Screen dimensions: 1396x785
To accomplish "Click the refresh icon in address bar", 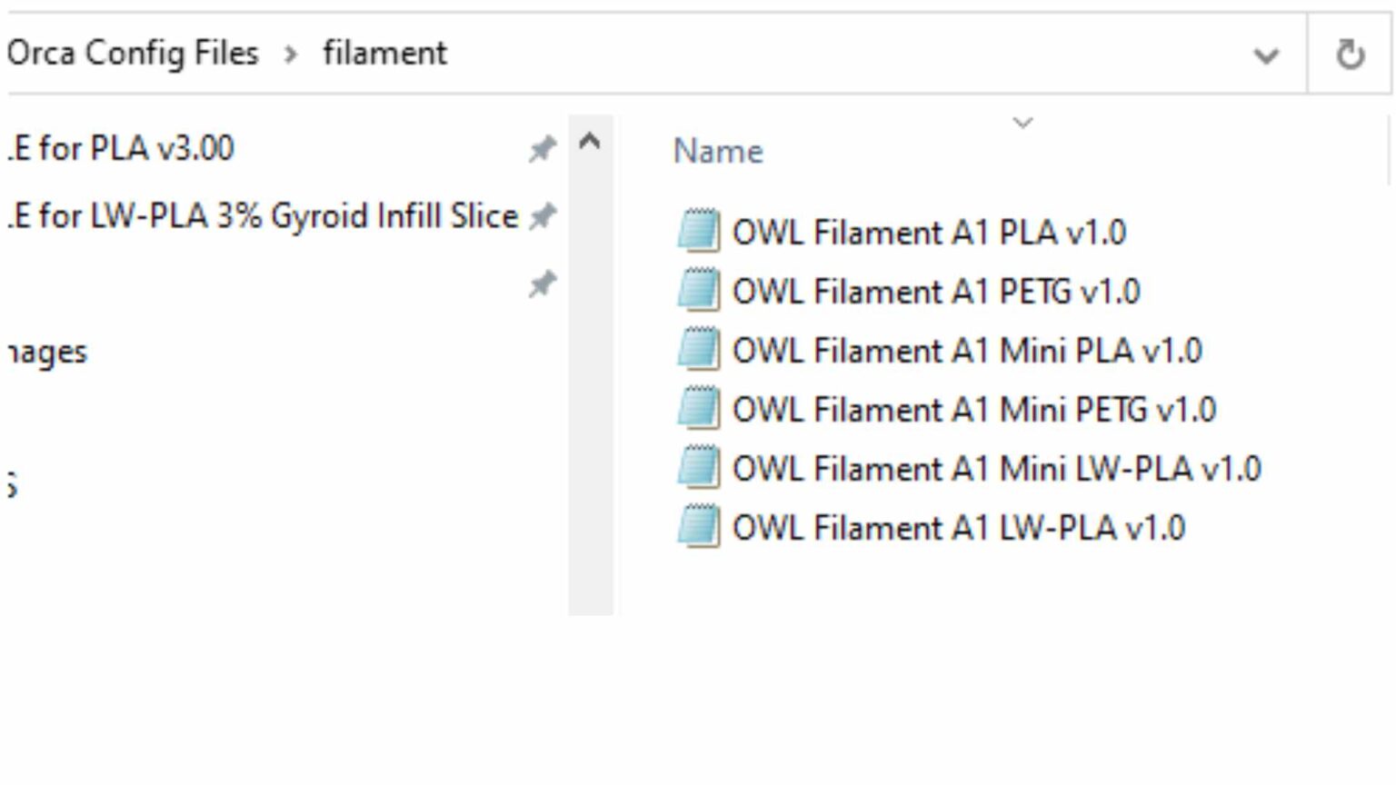I will point(1350,55).
